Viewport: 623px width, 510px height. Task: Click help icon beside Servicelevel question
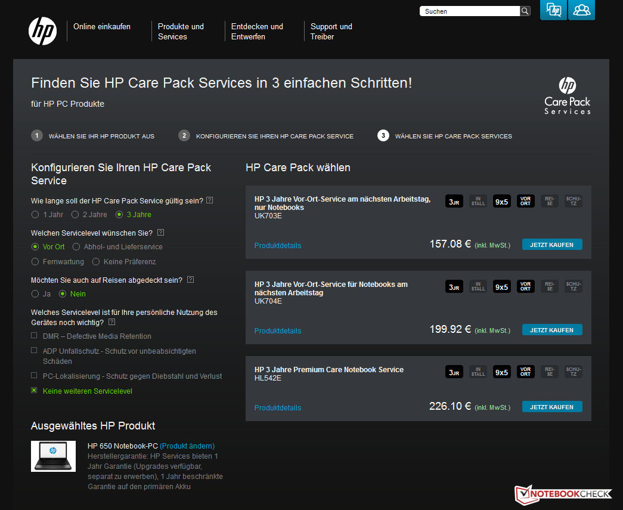coord(160,233)
